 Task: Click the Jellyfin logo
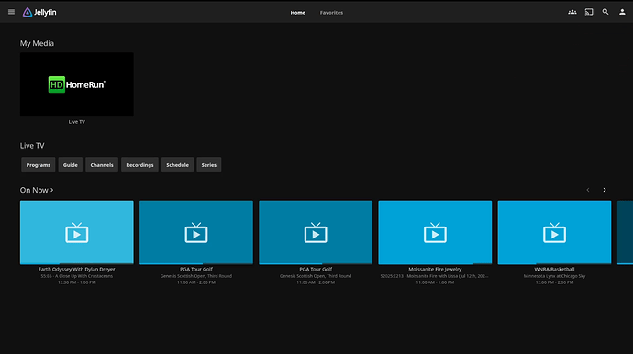(39, 12)
